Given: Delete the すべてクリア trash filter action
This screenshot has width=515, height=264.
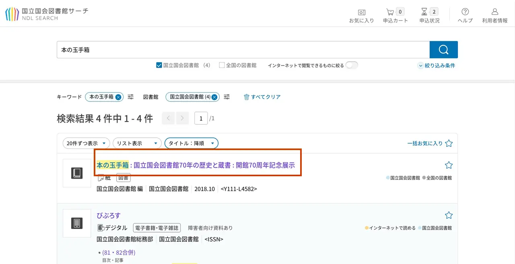Looking at the screenshot, I should click(262, 97).
